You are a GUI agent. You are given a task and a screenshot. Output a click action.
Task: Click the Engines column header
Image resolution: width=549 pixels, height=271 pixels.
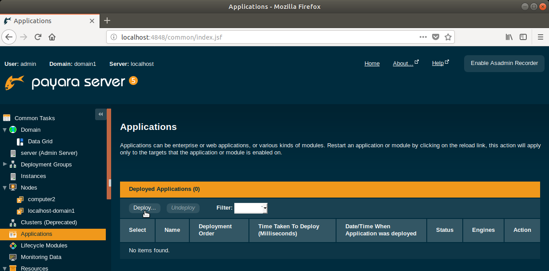click(x=483, y=230)
